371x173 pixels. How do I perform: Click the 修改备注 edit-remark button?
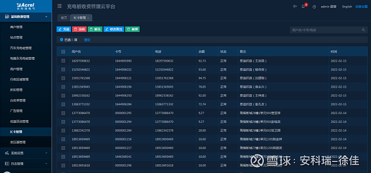[x=114, y=29]
